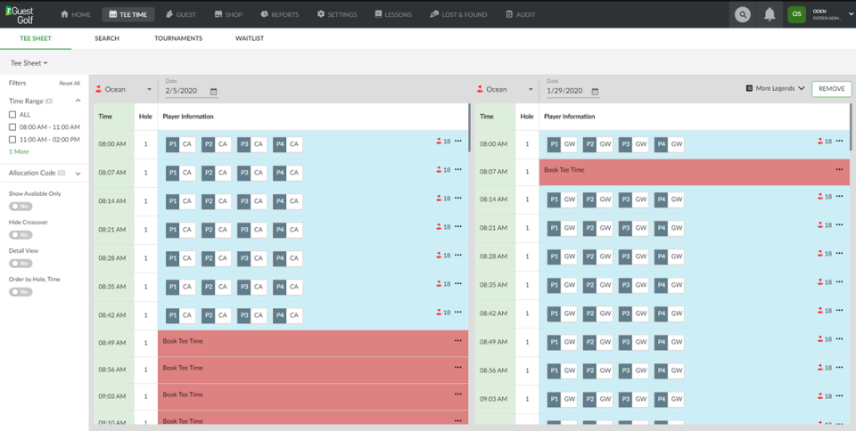The height and width of the screenshot is (431, 856).
Task: Check the 11:00 AM - 02:00 PM checkbox
Action: [12, 140]
